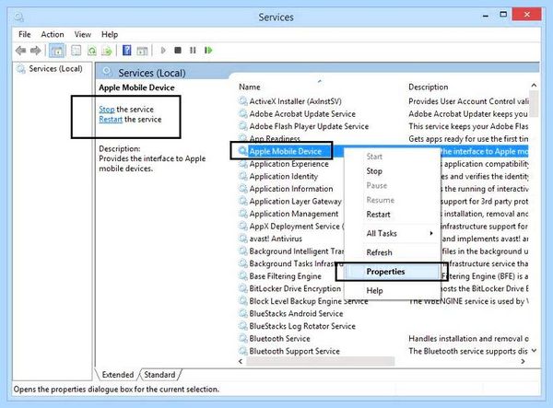Click the vertical scrollbar up arrow
Screen dimensions: 553x408
[x=534, y=86]
